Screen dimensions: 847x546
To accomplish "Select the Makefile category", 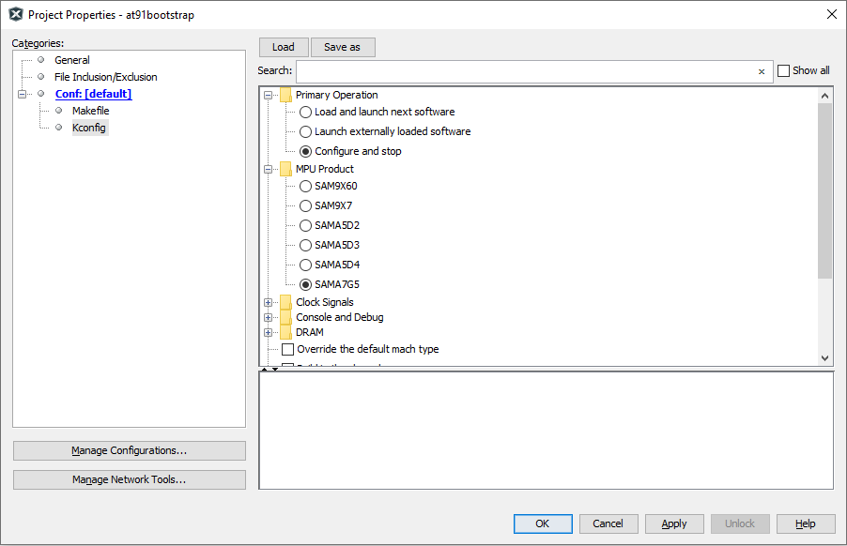I will click(x=90, y=111).
